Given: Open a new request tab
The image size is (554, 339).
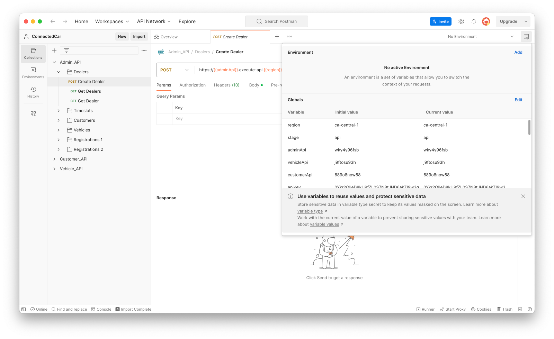Looking at the screenshot, I should 277,37.
